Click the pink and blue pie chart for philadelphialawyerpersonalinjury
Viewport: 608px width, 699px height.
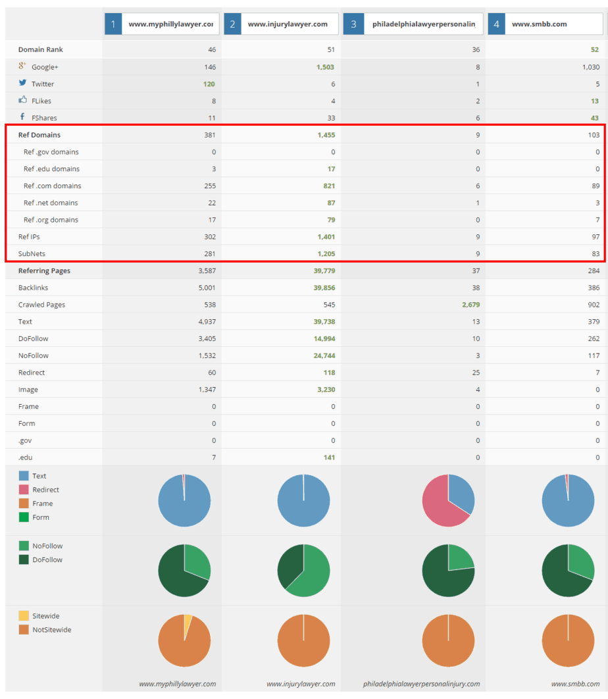tap(448, 500)
